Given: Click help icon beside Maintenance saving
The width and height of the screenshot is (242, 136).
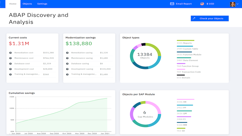Looking at the screenshot, I should point(67,58).
